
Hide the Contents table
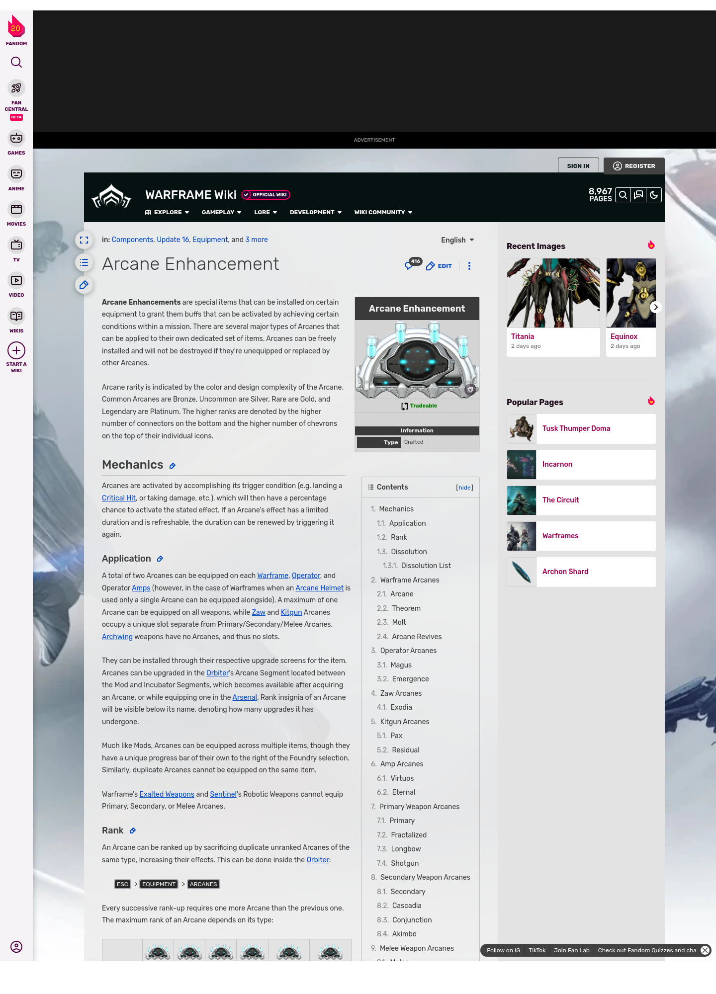(x=465, y=488)
